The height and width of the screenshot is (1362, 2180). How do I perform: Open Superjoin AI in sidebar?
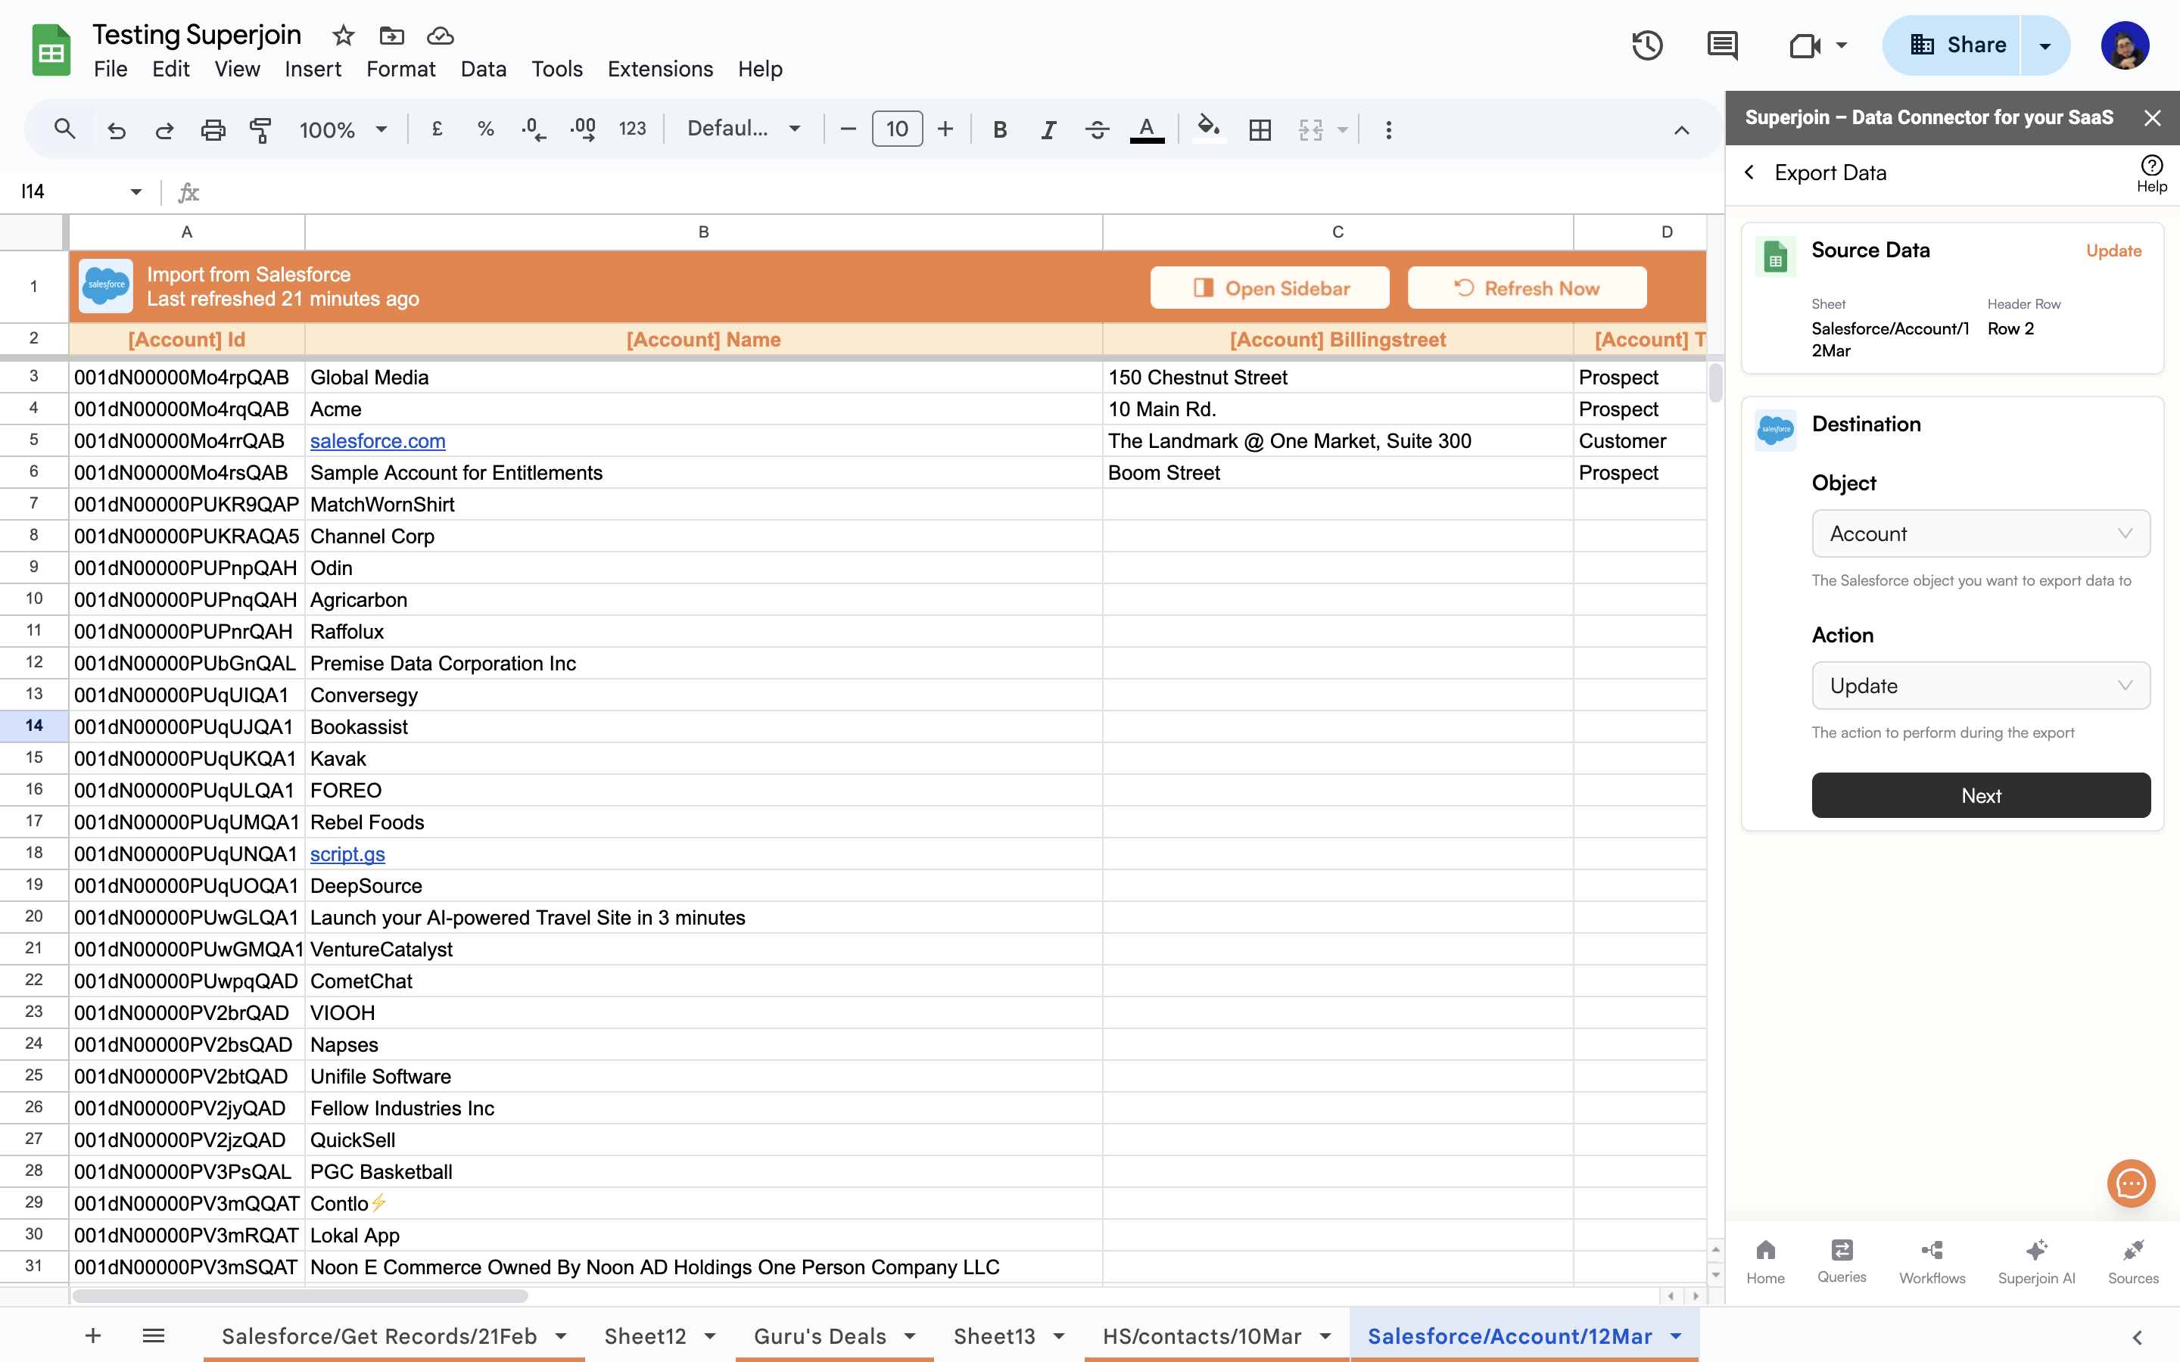pos(2036,1260)
